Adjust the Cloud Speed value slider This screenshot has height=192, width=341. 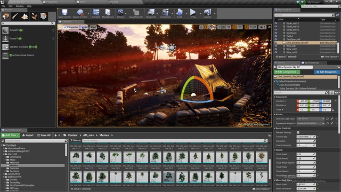pos(306,154)
